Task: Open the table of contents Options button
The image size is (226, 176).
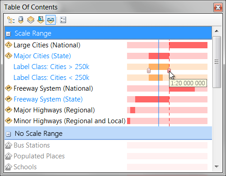Action: pos(63,20)
